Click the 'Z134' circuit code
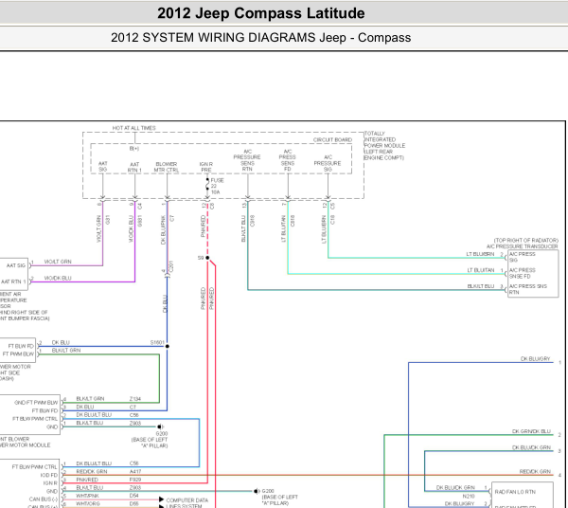The image size is (568, 508). [135, 399]
